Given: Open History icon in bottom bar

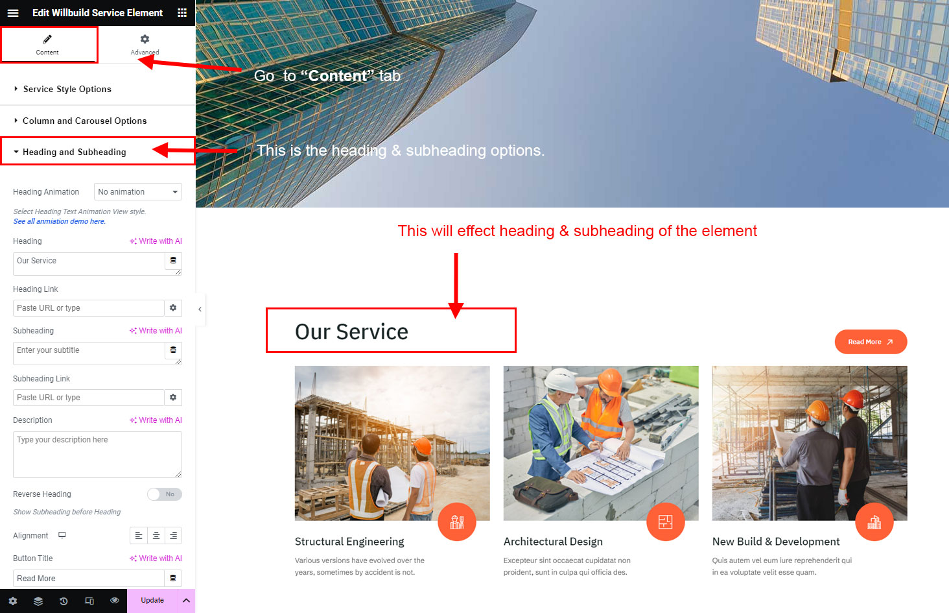Looking at the screenshot, I should click(x=64, y=601).
